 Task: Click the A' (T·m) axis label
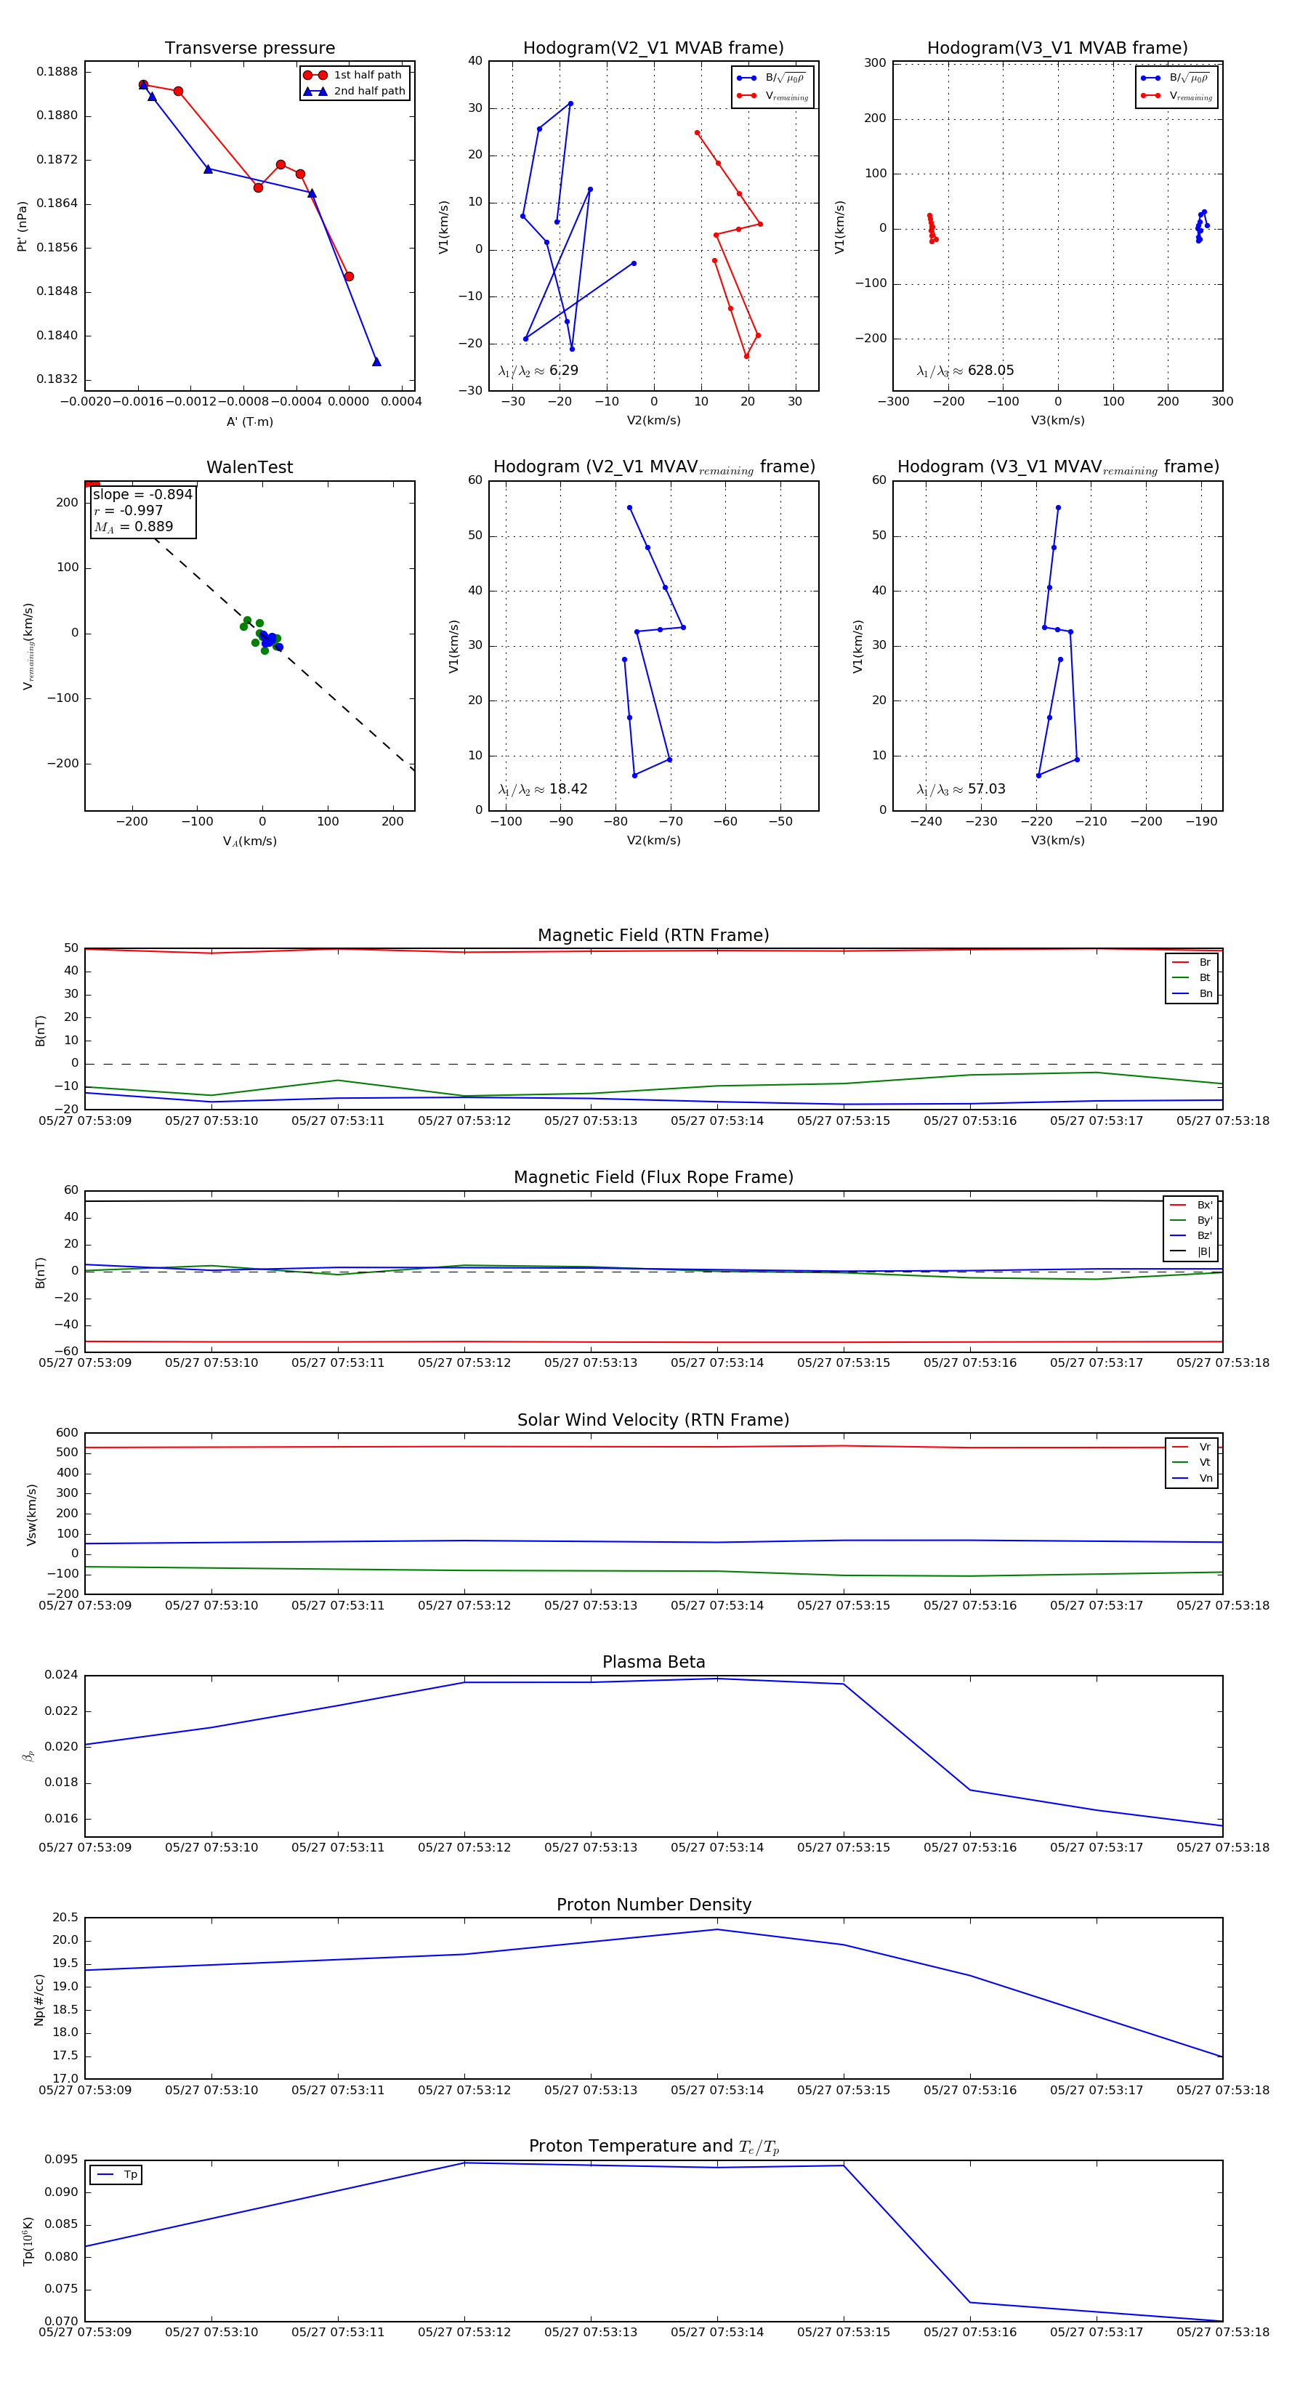(249, 421)
